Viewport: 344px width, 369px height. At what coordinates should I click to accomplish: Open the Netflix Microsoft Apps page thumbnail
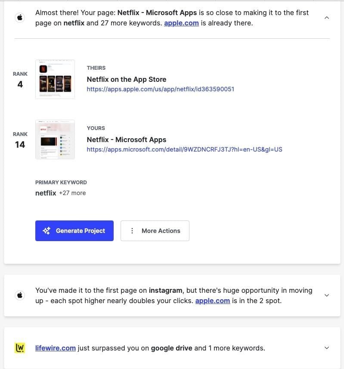point(55,140)
